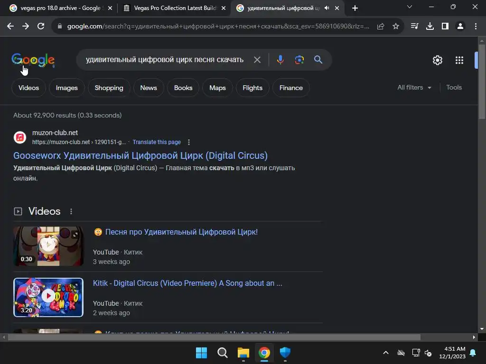
Task: Search by image with Google Lens
Action: [x=299, y=60]
